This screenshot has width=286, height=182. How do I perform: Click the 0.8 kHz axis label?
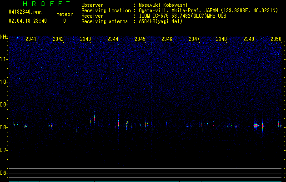[x=4, y=127]
